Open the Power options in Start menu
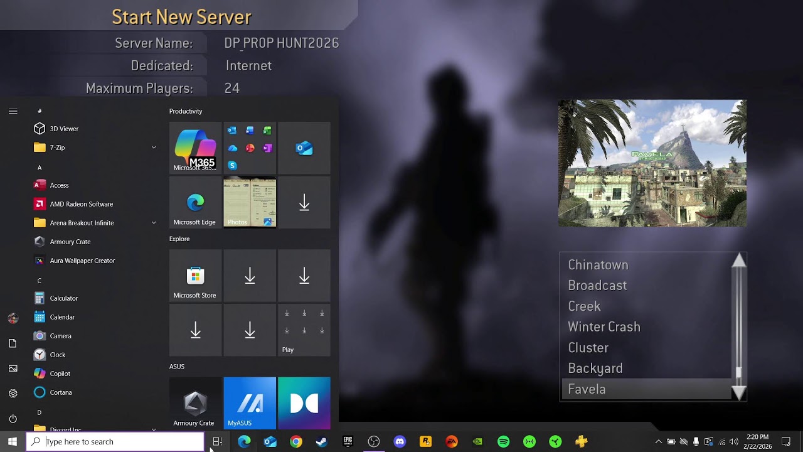Image resolution: width=803 pixels, height=452 pixels. pos(13,419)
